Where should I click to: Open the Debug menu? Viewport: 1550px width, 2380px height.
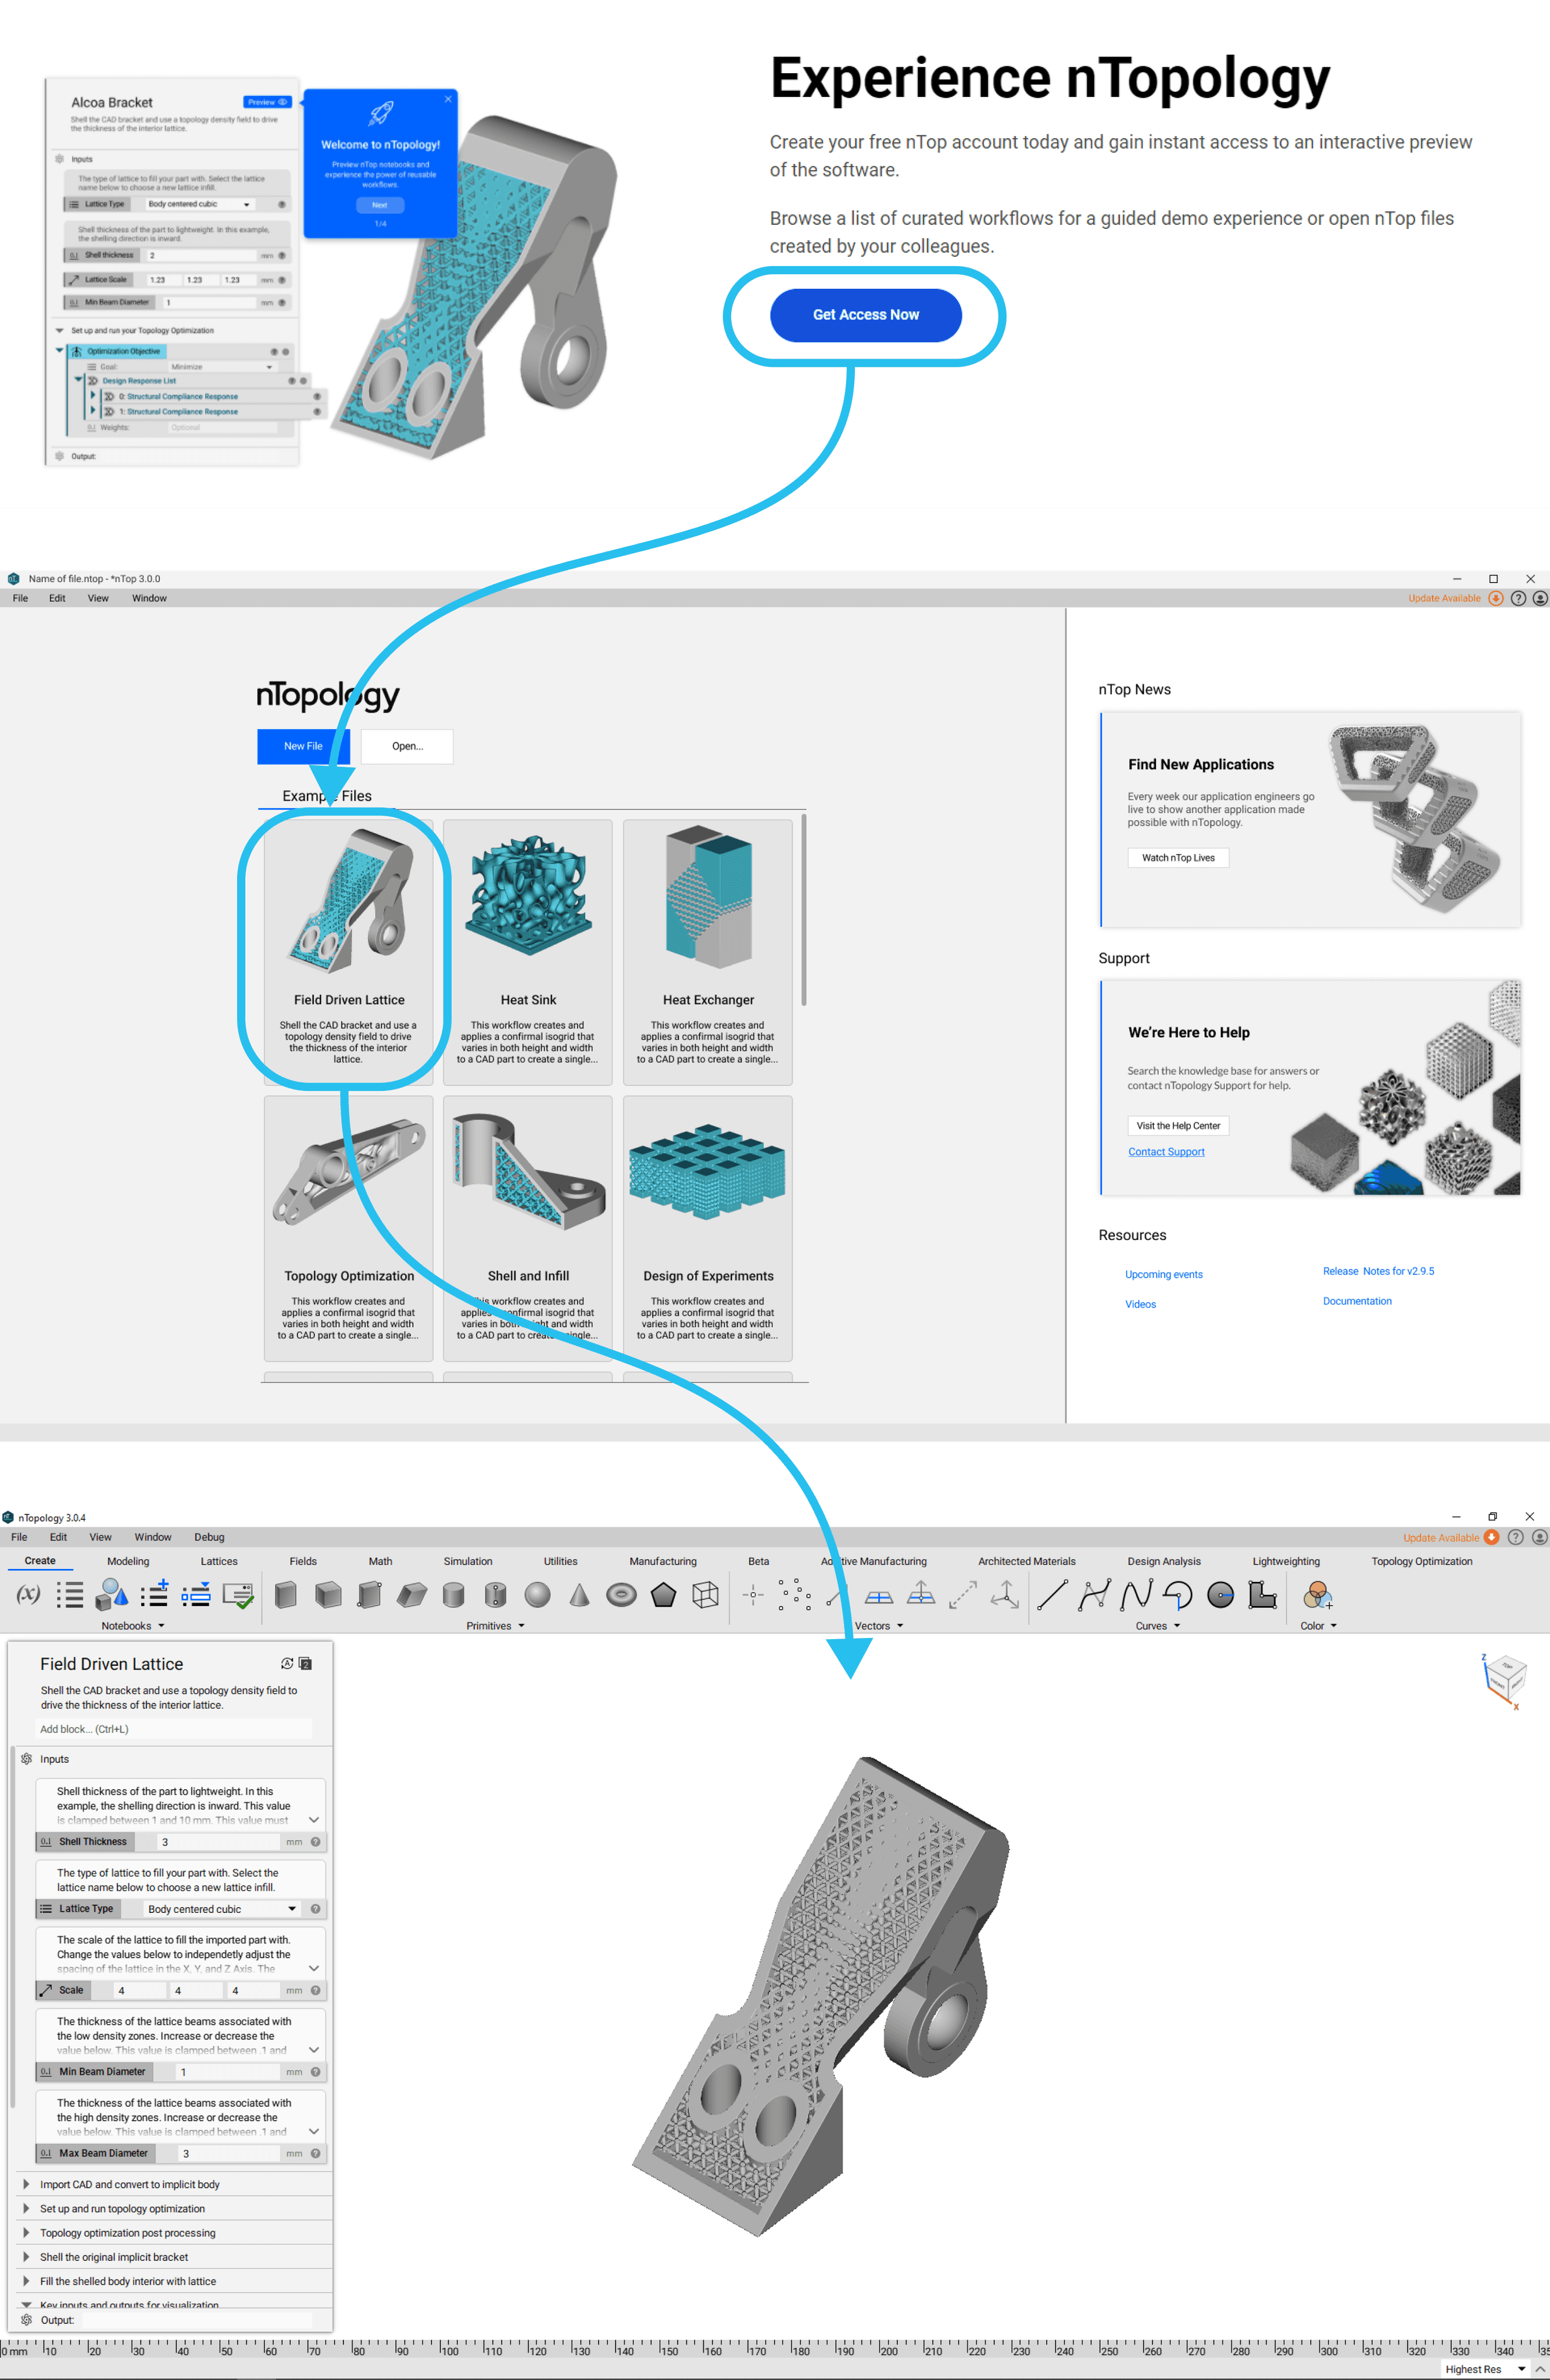tap(209, 1537)
